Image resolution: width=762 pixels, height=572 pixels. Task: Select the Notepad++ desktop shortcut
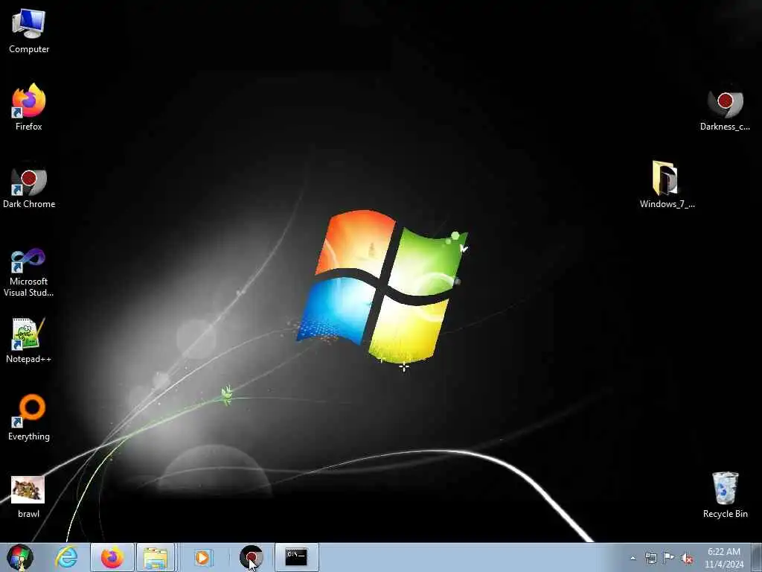[x=29, y=340]
